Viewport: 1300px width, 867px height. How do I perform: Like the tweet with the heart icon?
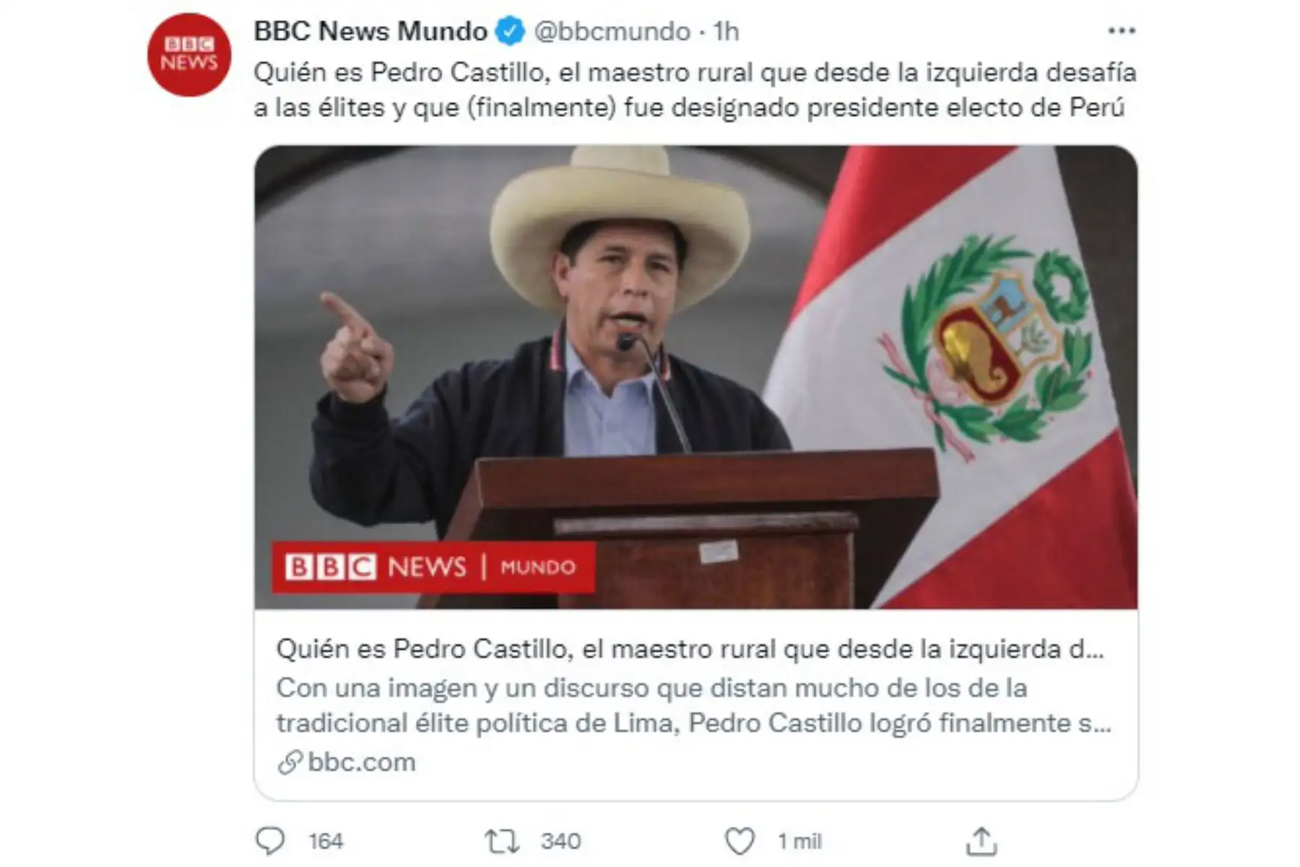740,841
